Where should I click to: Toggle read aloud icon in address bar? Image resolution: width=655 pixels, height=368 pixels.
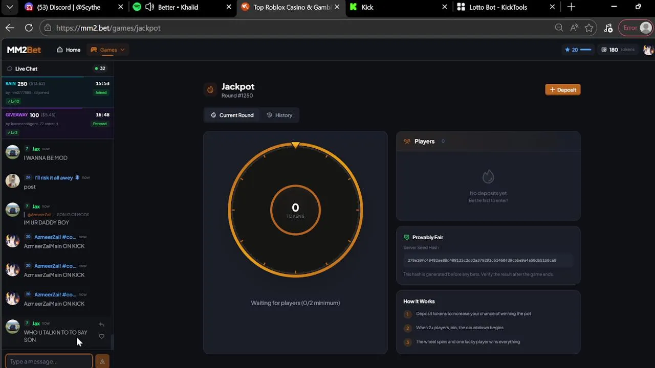click(x=574, y=28)
